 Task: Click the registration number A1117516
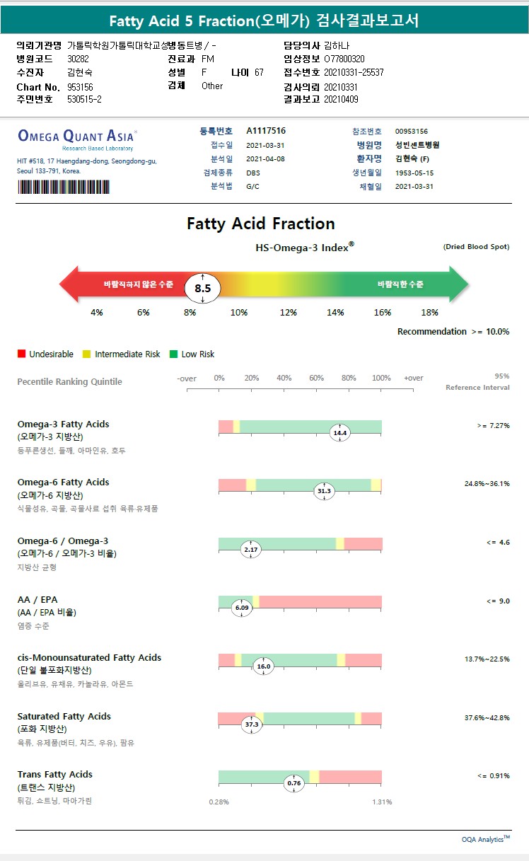pyautogui.click(x=266, y=131)
